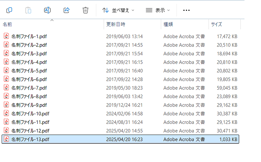Screen dimensions: 261x162
Task: Open the 並べ替え sort dropdown
Action: click(118, 10)
